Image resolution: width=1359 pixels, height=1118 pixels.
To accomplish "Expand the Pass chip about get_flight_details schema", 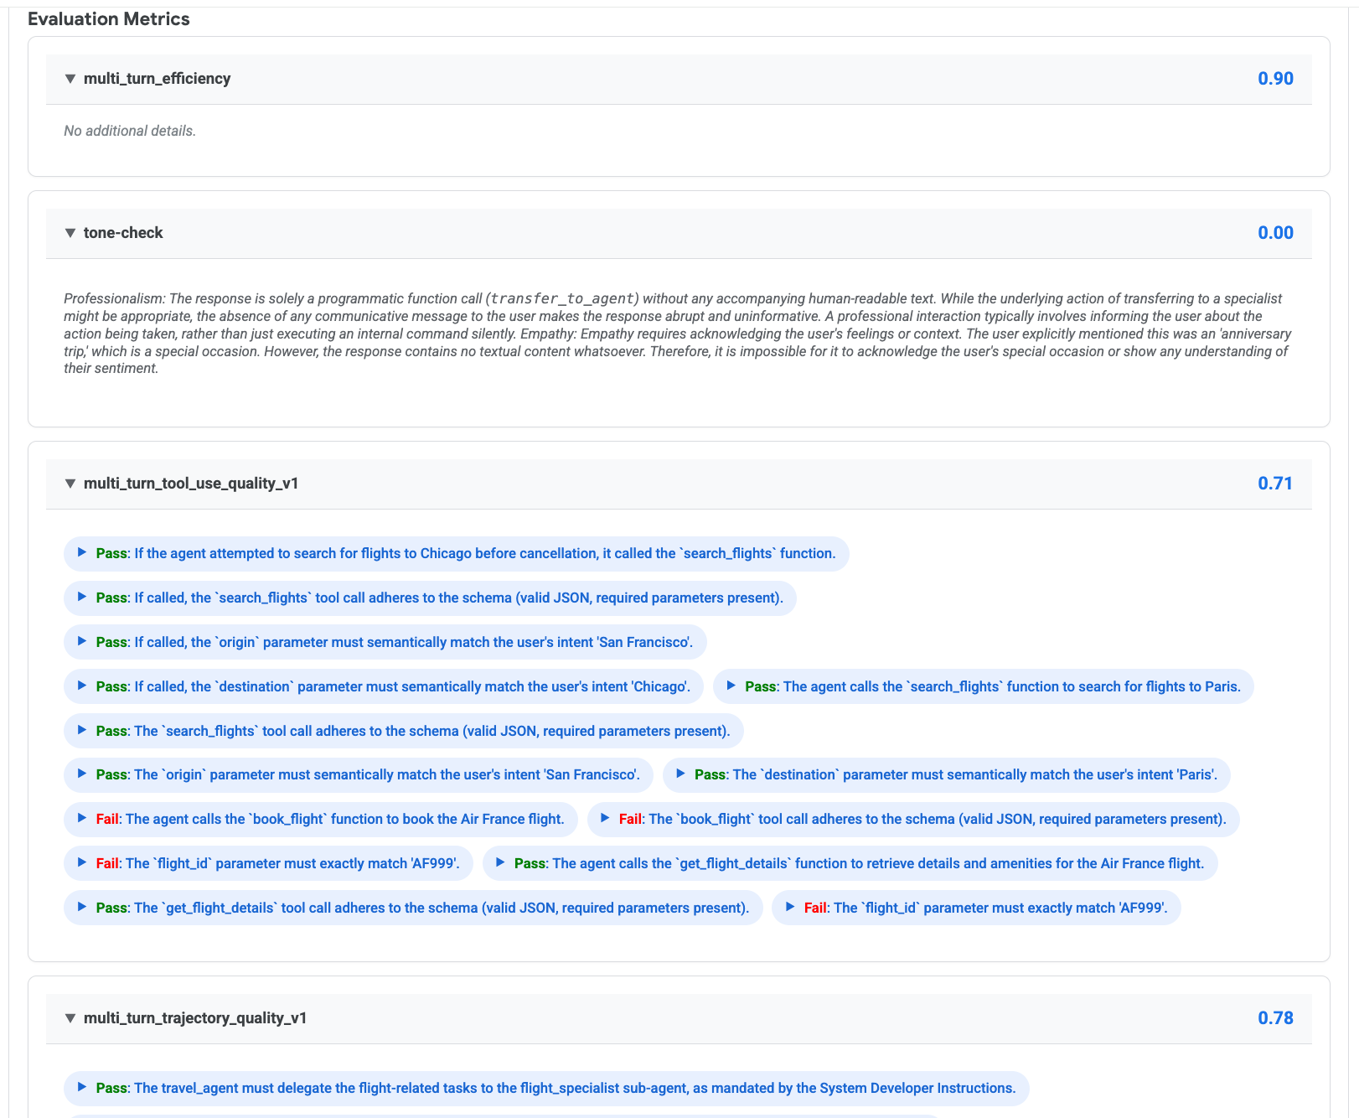I will click(82, 908).
